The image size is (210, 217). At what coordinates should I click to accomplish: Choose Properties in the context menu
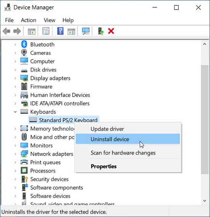[103, 166]
